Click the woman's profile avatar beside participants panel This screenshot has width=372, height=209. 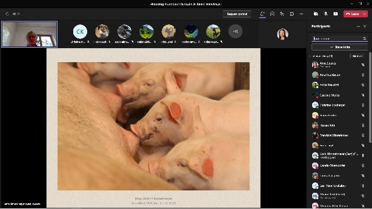pyautogui.click(x=282, y=34)
